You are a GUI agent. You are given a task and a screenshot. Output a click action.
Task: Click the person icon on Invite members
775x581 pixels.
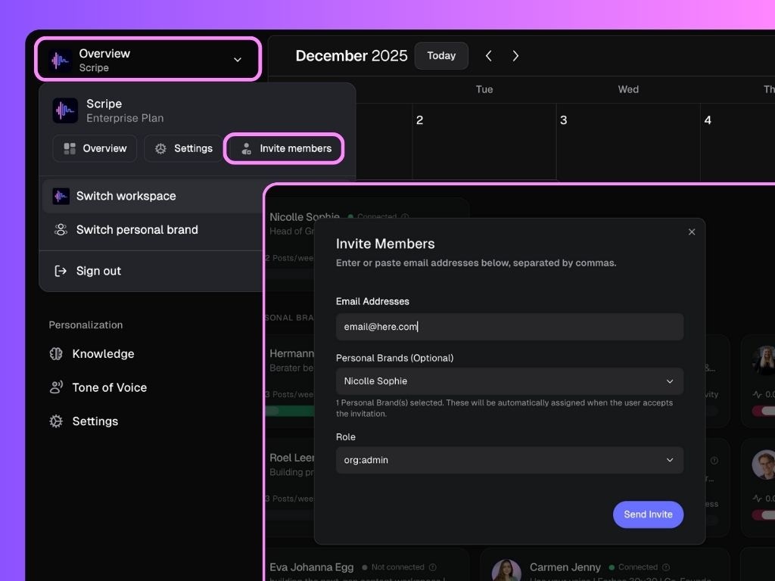246,148
